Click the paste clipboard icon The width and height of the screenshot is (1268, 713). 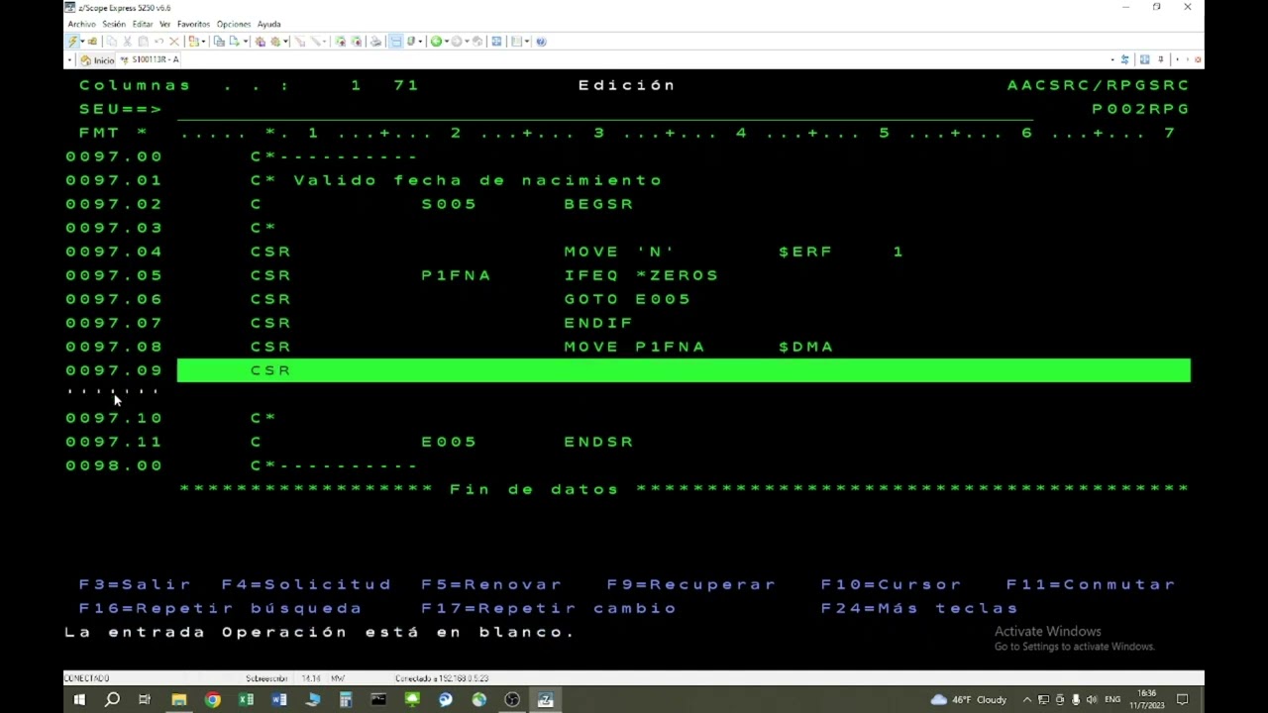[x=143, y=42]
